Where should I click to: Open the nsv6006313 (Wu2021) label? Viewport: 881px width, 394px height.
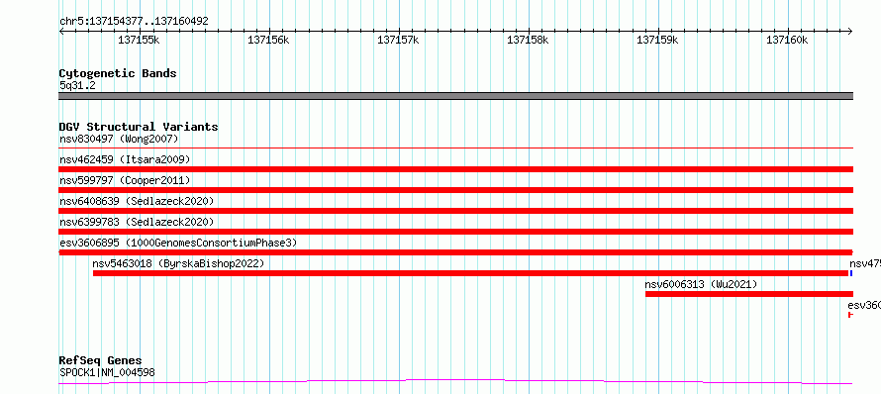coord(701,284)
